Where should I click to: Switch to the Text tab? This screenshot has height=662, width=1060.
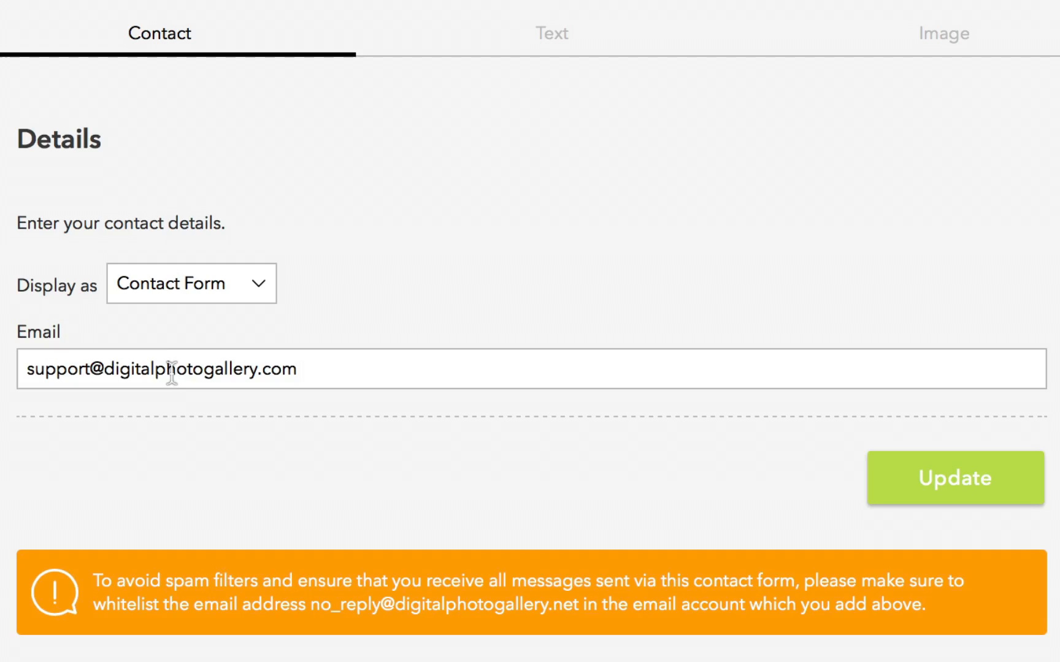551,33
